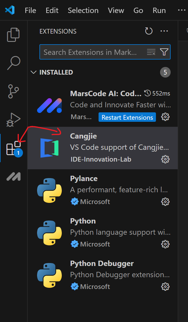
Task: Click the verified badge beside Pylance's Microsoft
Action: coord(74,202)
